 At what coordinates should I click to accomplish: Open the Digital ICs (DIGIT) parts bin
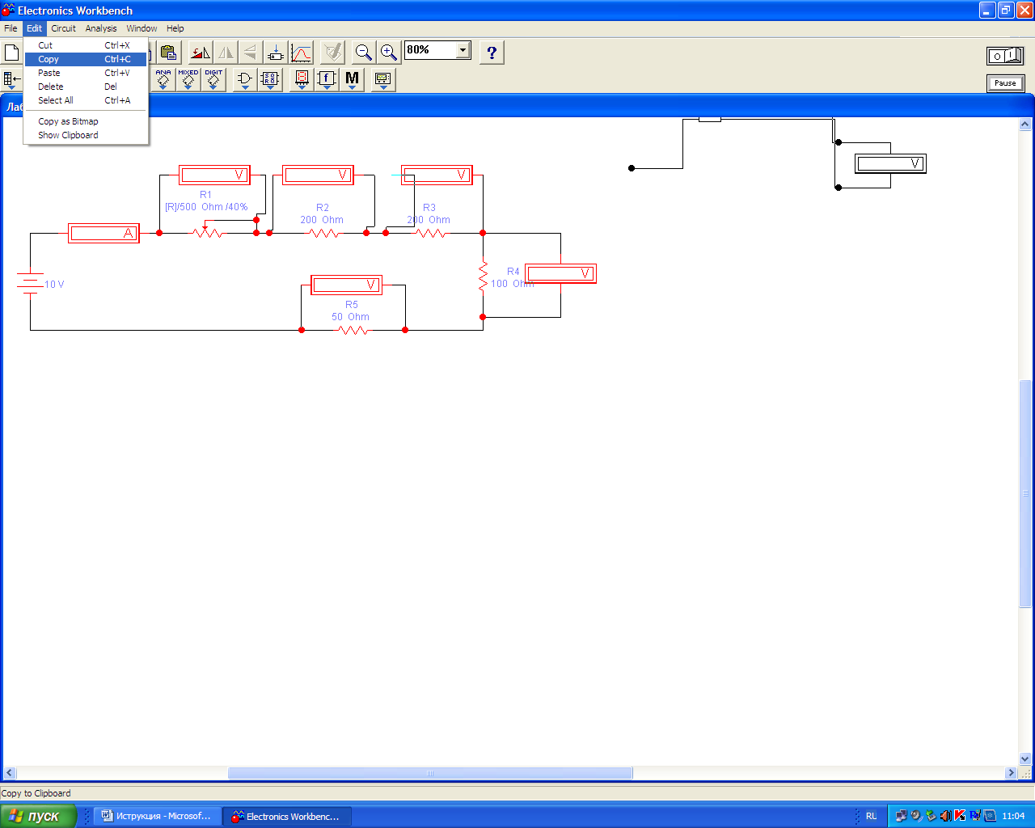(213, 79)
